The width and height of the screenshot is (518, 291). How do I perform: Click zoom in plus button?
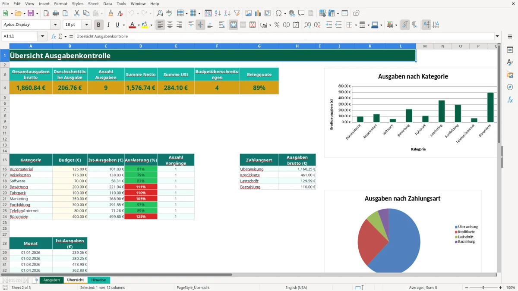click(500, 288)
